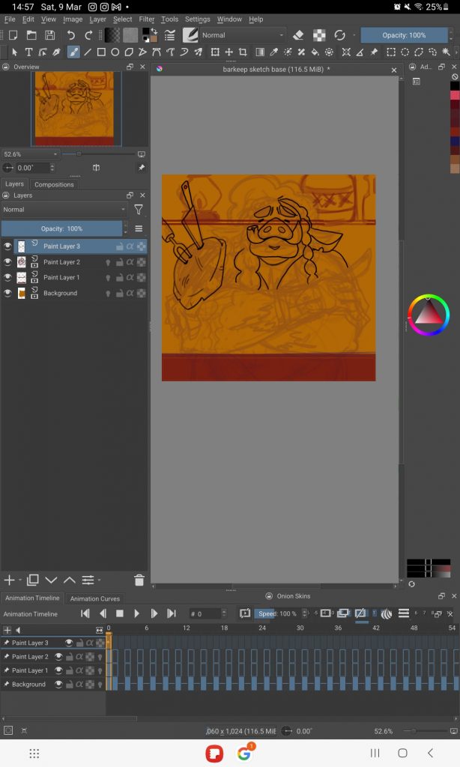
Task: Open the Settings menu
Action: click(197, 19)
